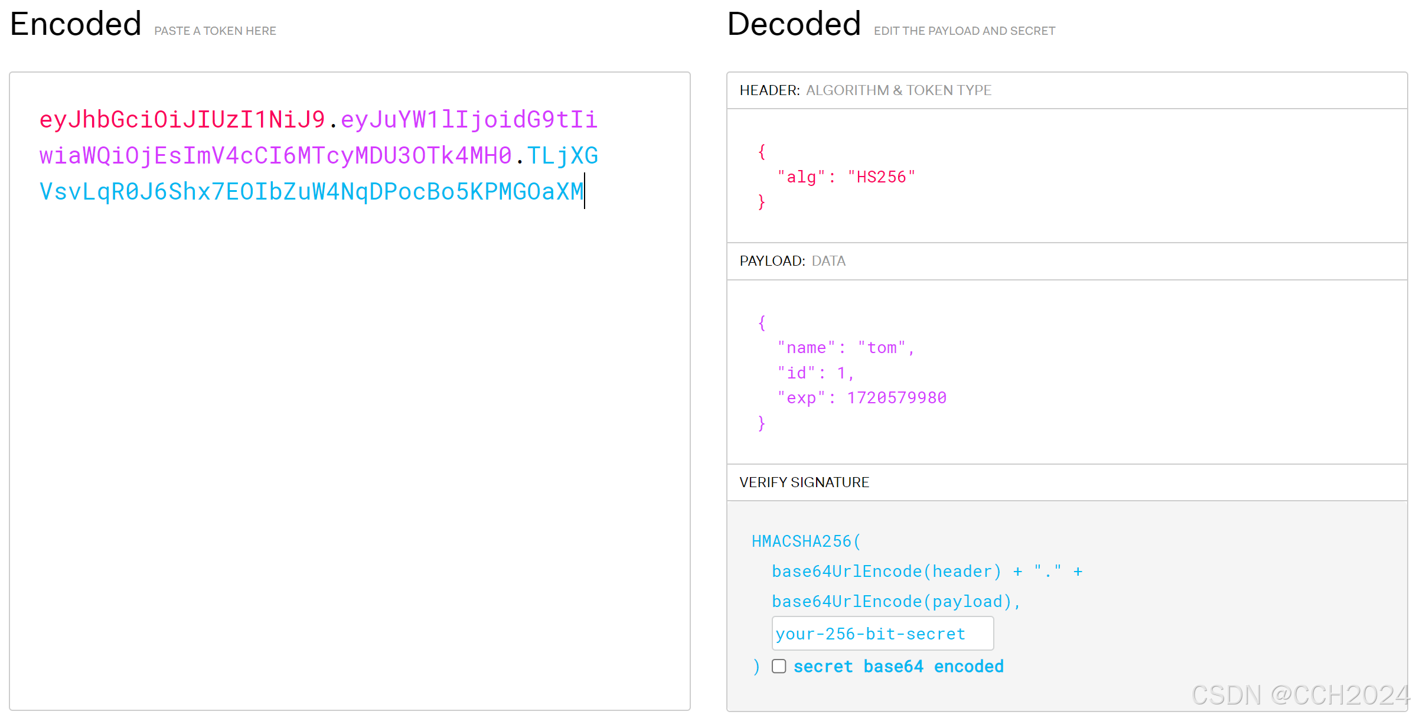Click the HMACSHA256( text in the signature panel

(806, 541)
